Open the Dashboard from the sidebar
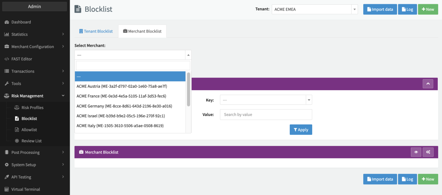The height and width of the screenshot is (195, 442). pos(21,22)
